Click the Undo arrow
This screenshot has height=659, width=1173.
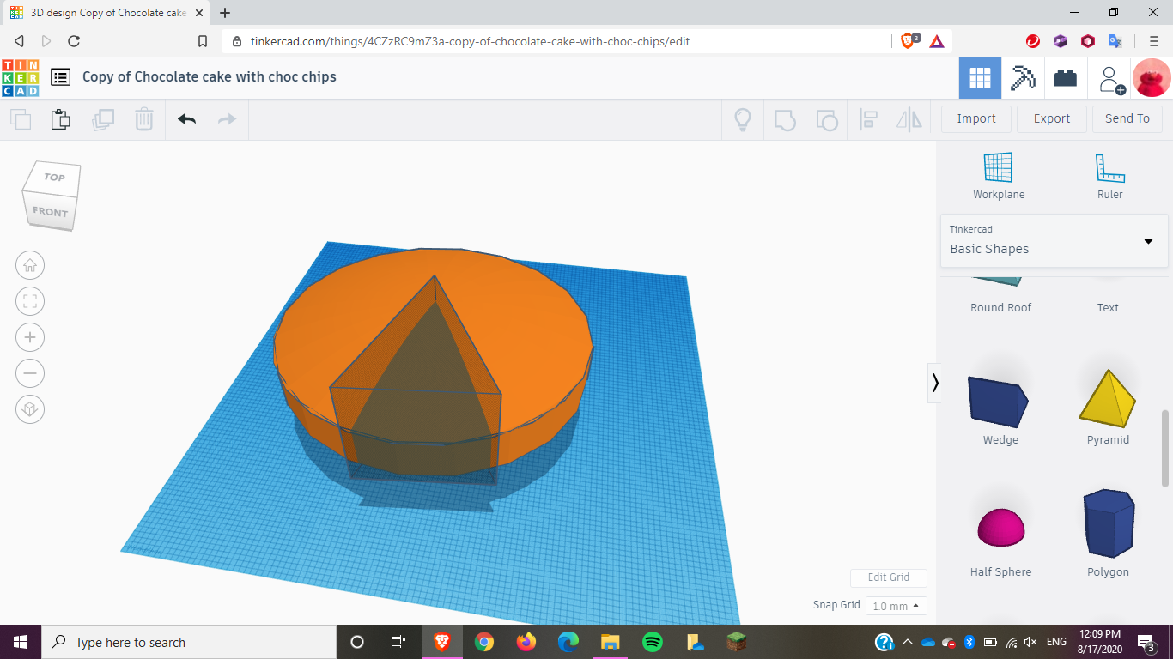[186, 119]
